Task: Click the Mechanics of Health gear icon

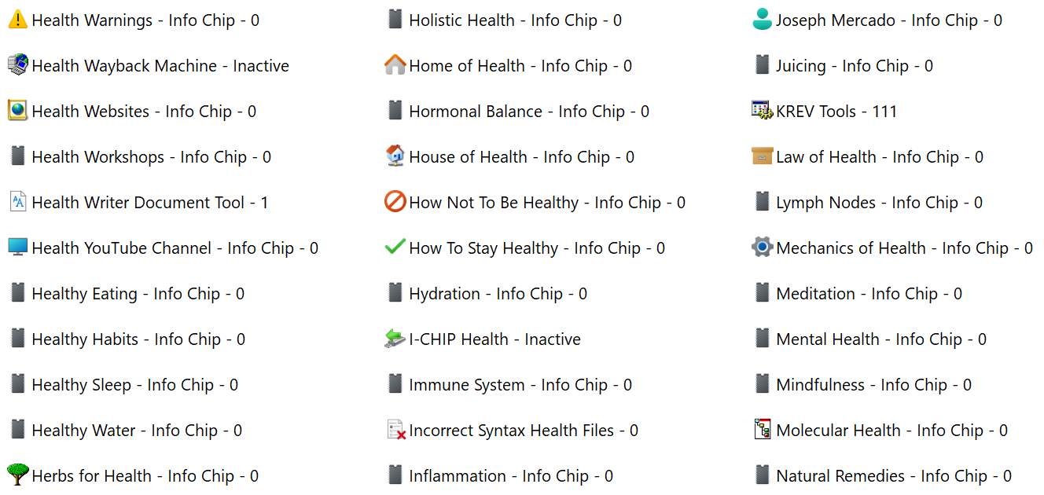Action: click(x=762, y=248)
